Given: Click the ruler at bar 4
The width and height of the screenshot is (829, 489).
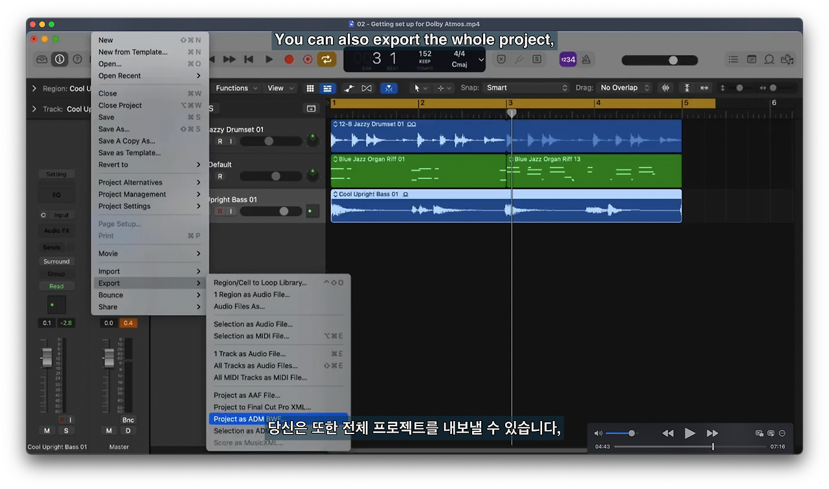Looking at the screenshot, I should tap(598, 103).
